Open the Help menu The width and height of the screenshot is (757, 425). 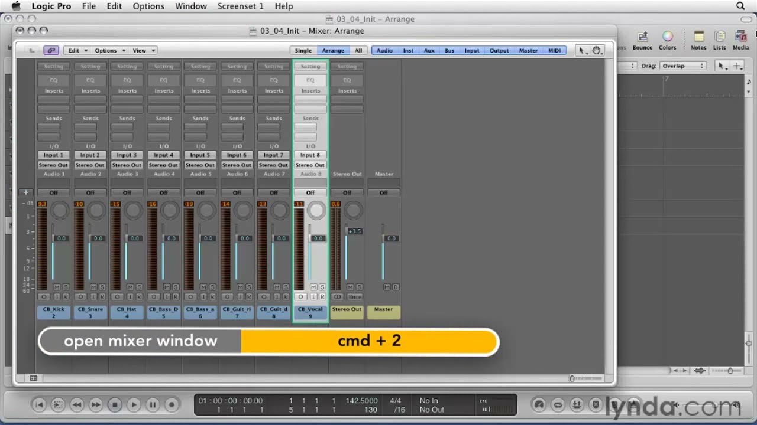pos(284,6)
